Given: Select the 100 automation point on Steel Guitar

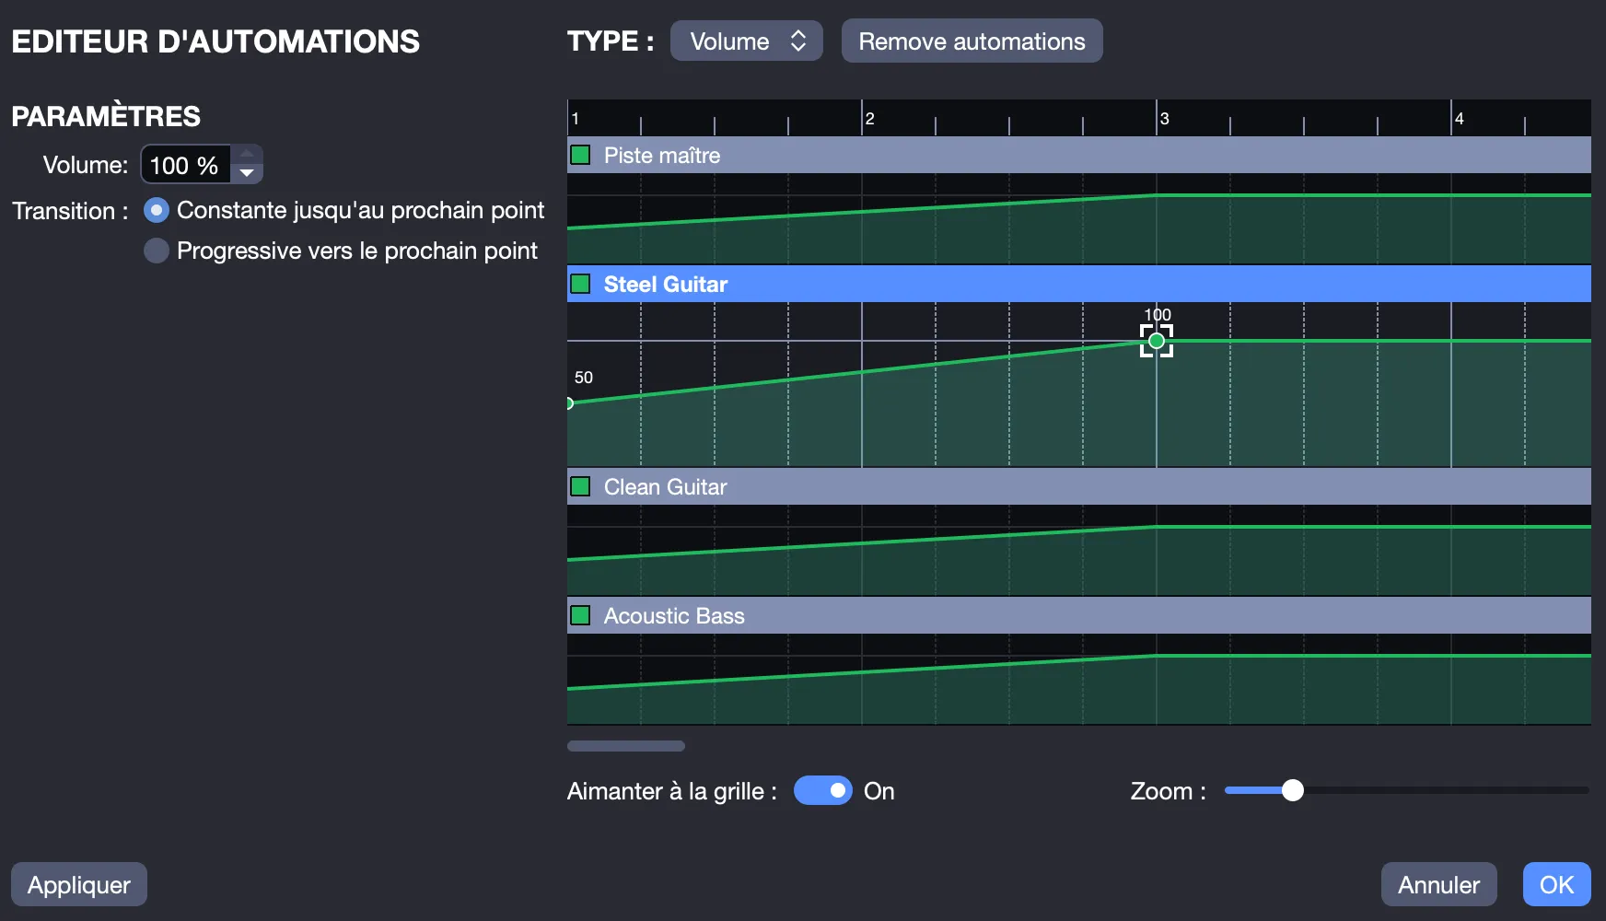Looking at the screenshot, I should pos(1157,341).
